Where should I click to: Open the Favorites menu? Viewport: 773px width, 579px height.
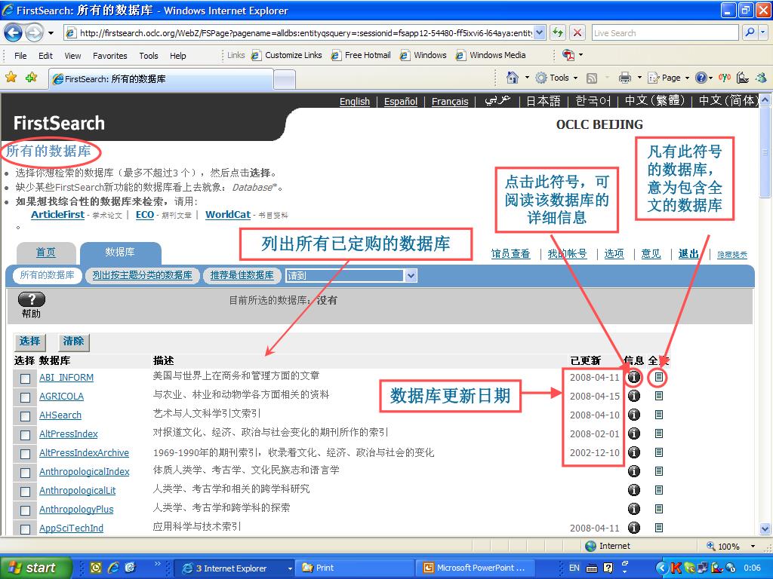110,56
